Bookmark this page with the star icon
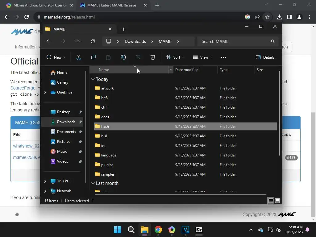This screenshot has height=237, width=316. (267, 17)
